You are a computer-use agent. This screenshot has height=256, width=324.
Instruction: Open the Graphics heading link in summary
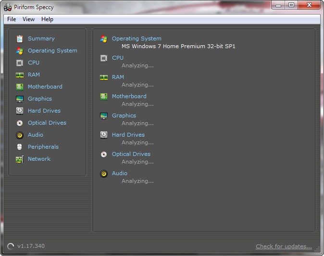point(124,115)
